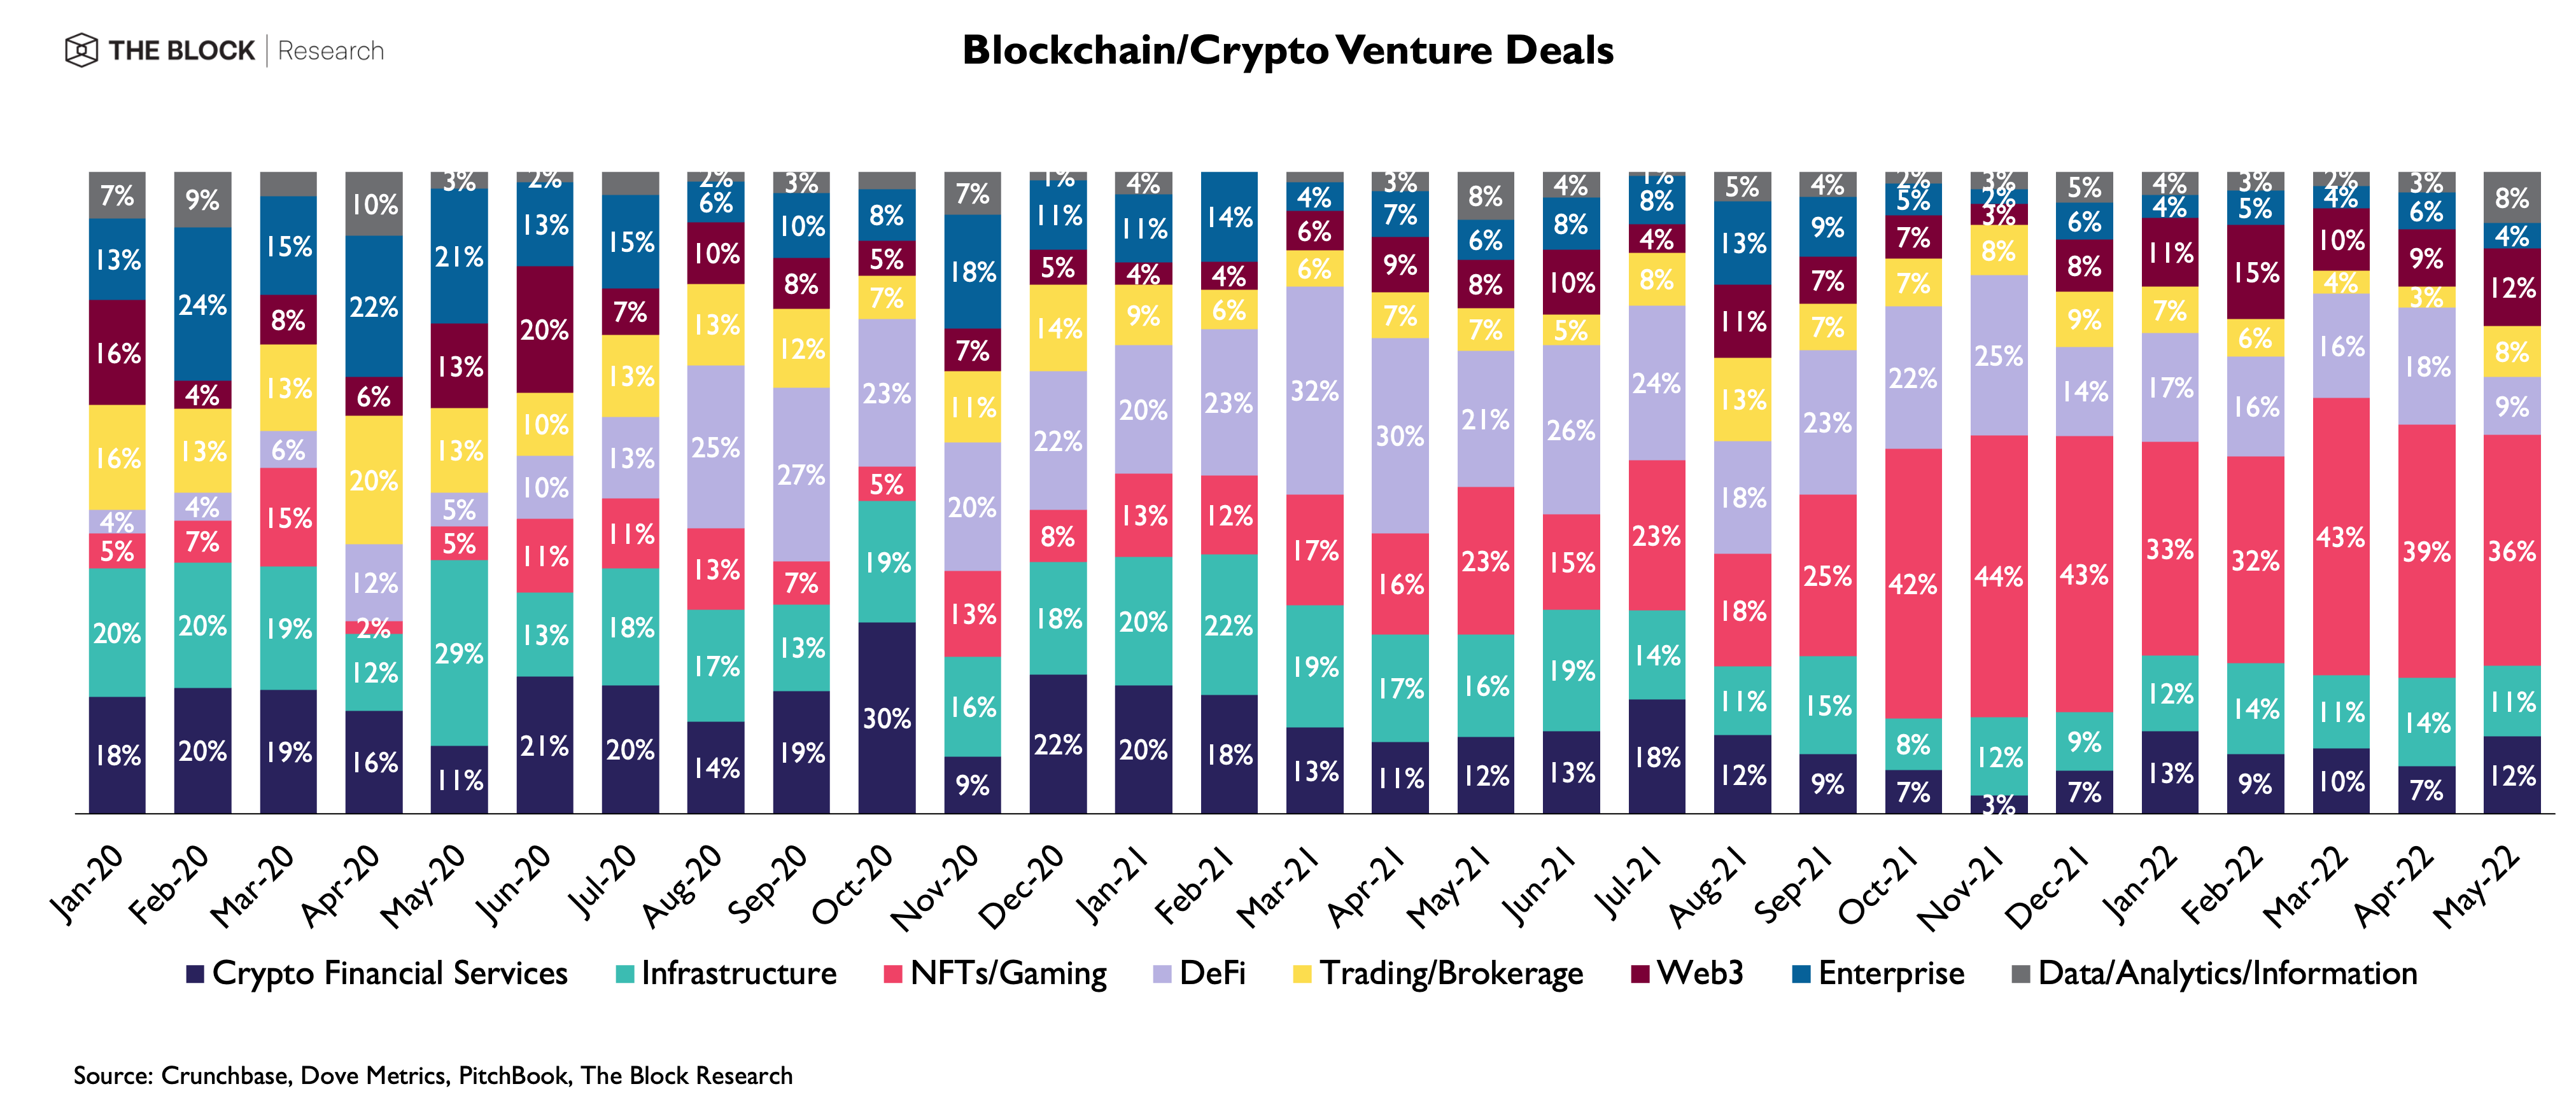Select the 32% DeFi segment in Mar-21
The image size is (2576, 1105).
point(1314,391)
